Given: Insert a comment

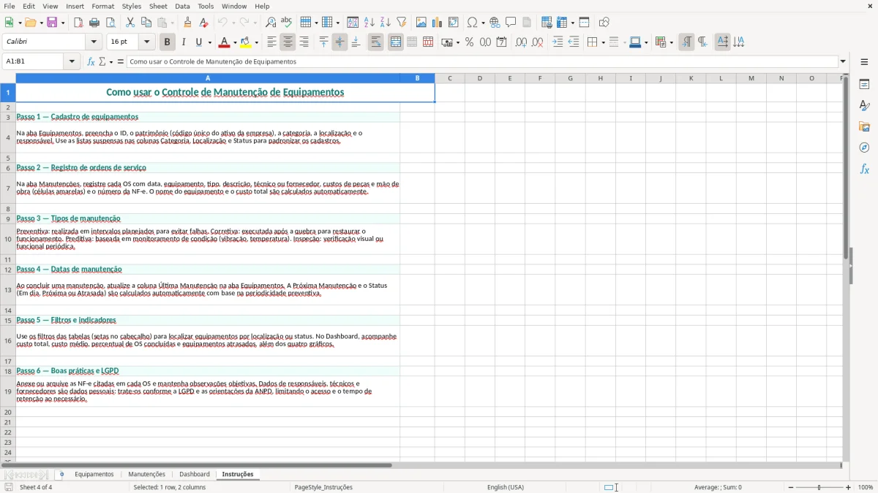Looking at the screenshot, I should coord(511,23).
